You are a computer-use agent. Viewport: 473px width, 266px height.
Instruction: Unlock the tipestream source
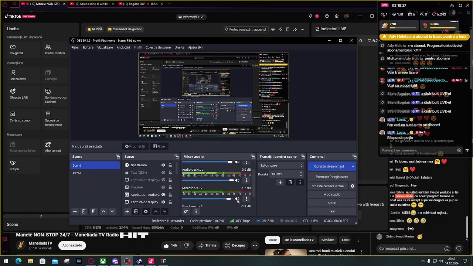(170, 165)
